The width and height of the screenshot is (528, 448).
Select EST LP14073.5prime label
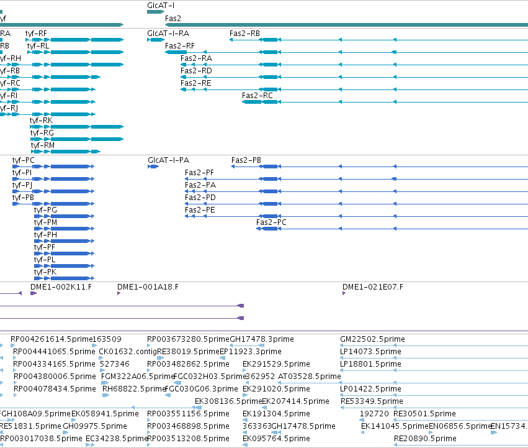(x=371, y=352)
